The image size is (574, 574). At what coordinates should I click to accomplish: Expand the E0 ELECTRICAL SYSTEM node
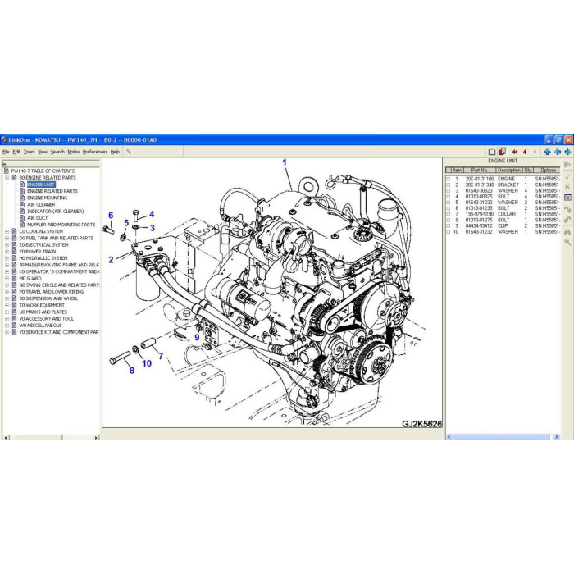point(7,245)
